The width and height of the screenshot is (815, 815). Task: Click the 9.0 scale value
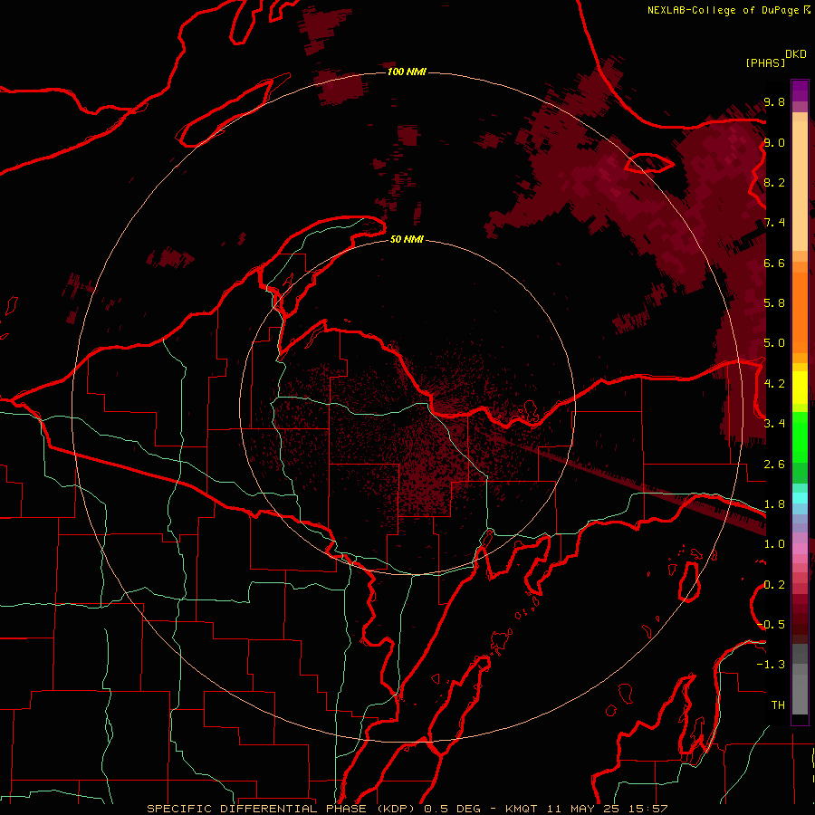[774, 142]
